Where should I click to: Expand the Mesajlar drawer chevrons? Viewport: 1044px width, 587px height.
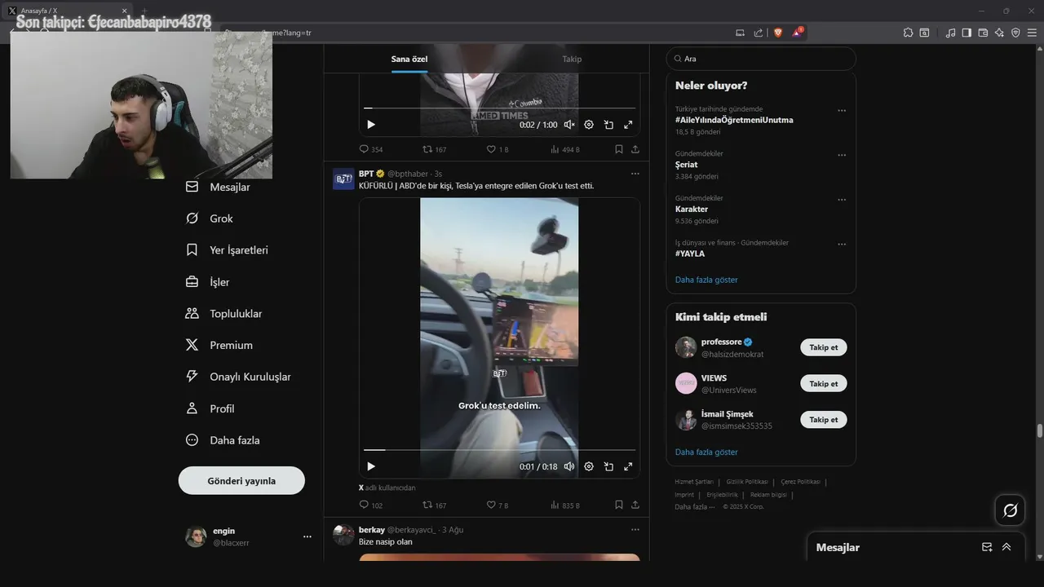click(x=1006, y=547)
